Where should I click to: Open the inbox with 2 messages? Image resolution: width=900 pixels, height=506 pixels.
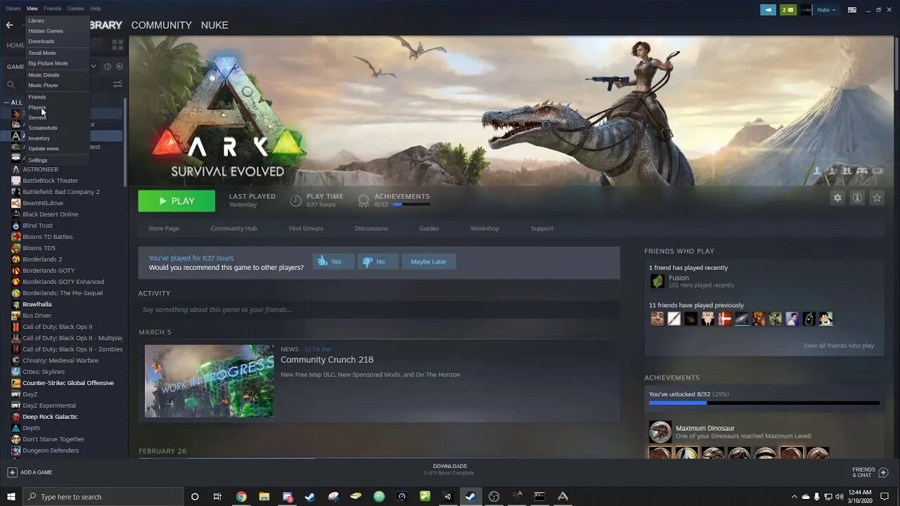(788, 10)
